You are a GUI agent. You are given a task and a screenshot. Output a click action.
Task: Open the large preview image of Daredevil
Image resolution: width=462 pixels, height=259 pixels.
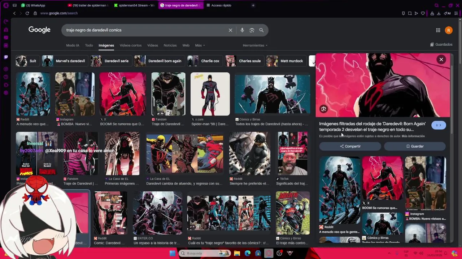383,85
